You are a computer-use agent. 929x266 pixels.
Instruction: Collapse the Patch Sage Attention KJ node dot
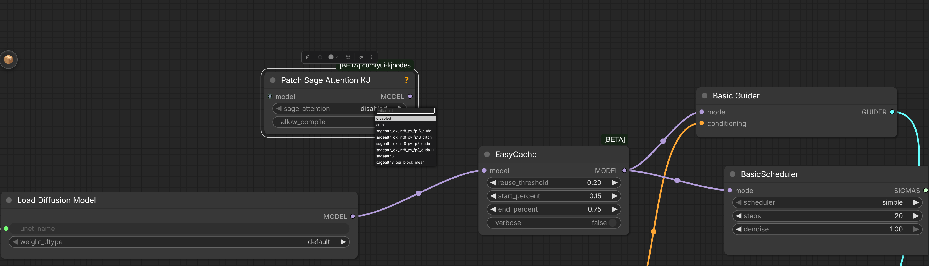(x=273, y=80)
